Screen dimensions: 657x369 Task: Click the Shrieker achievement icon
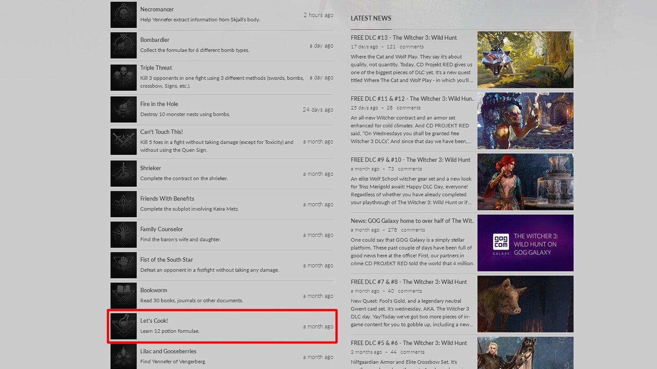tap(124, 174)
